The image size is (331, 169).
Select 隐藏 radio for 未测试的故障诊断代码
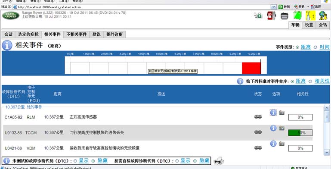pos(93,161)
